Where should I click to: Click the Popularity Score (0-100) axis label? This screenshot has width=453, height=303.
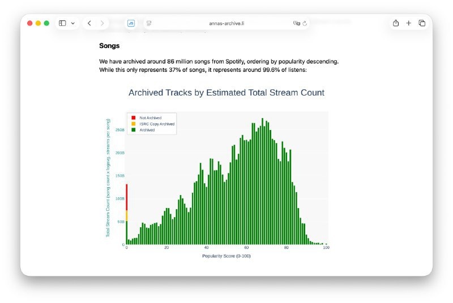pos(226,256)
